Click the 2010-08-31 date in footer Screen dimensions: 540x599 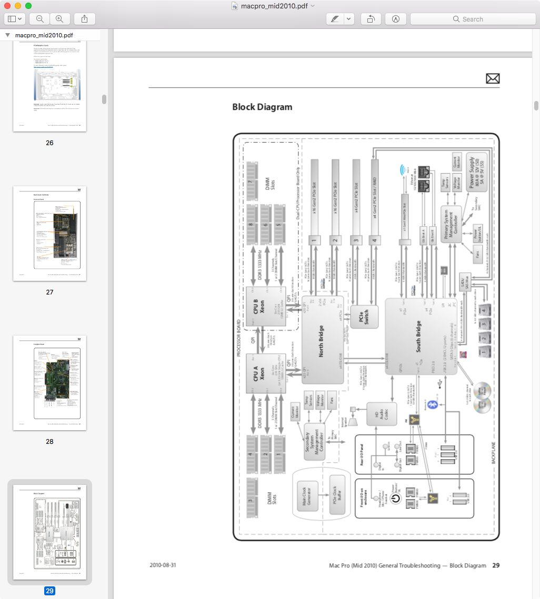pyautogui.click(x=163, y=565)
